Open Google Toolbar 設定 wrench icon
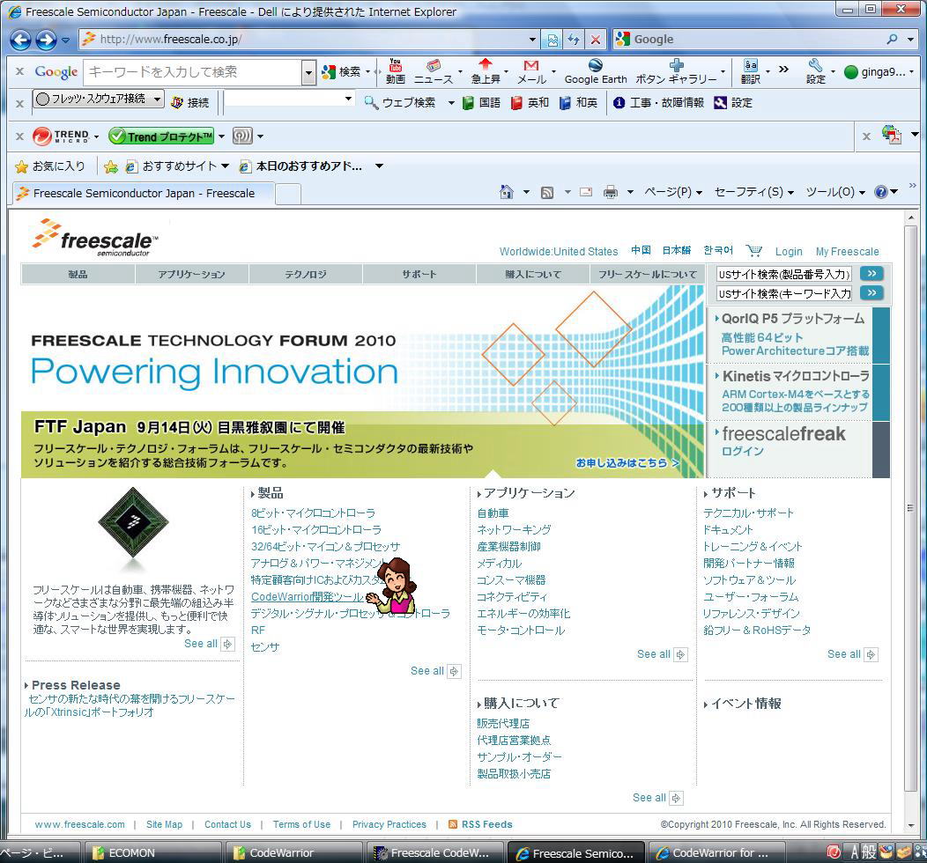 click(815, 71)
